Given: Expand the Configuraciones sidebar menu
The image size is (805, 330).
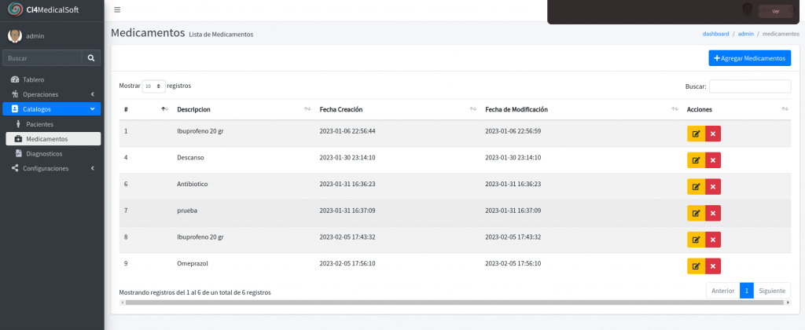Looking at the screenshot, I should pyautogui.click(x=52, y=168).
